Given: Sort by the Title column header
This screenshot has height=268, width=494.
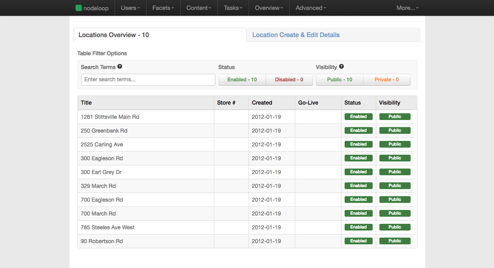Looking at the screenshot, I should (x=146, y=103).
